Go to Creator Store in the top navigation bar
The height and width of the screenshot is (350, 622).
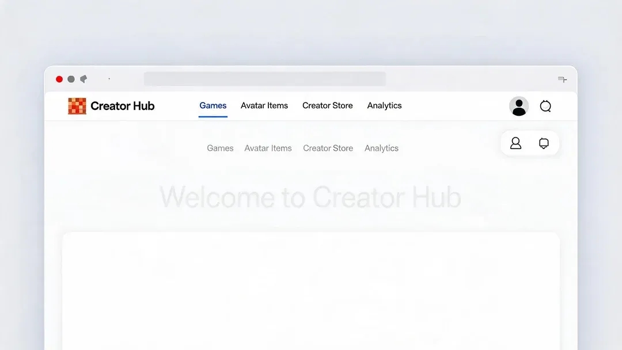pyautogui.click(x=327, y=105)
